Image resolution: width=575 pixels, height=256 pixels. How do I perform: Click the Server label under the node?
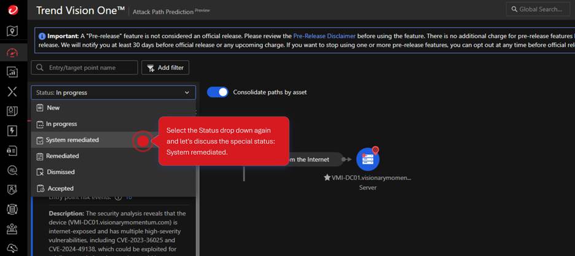click(368, 187)
